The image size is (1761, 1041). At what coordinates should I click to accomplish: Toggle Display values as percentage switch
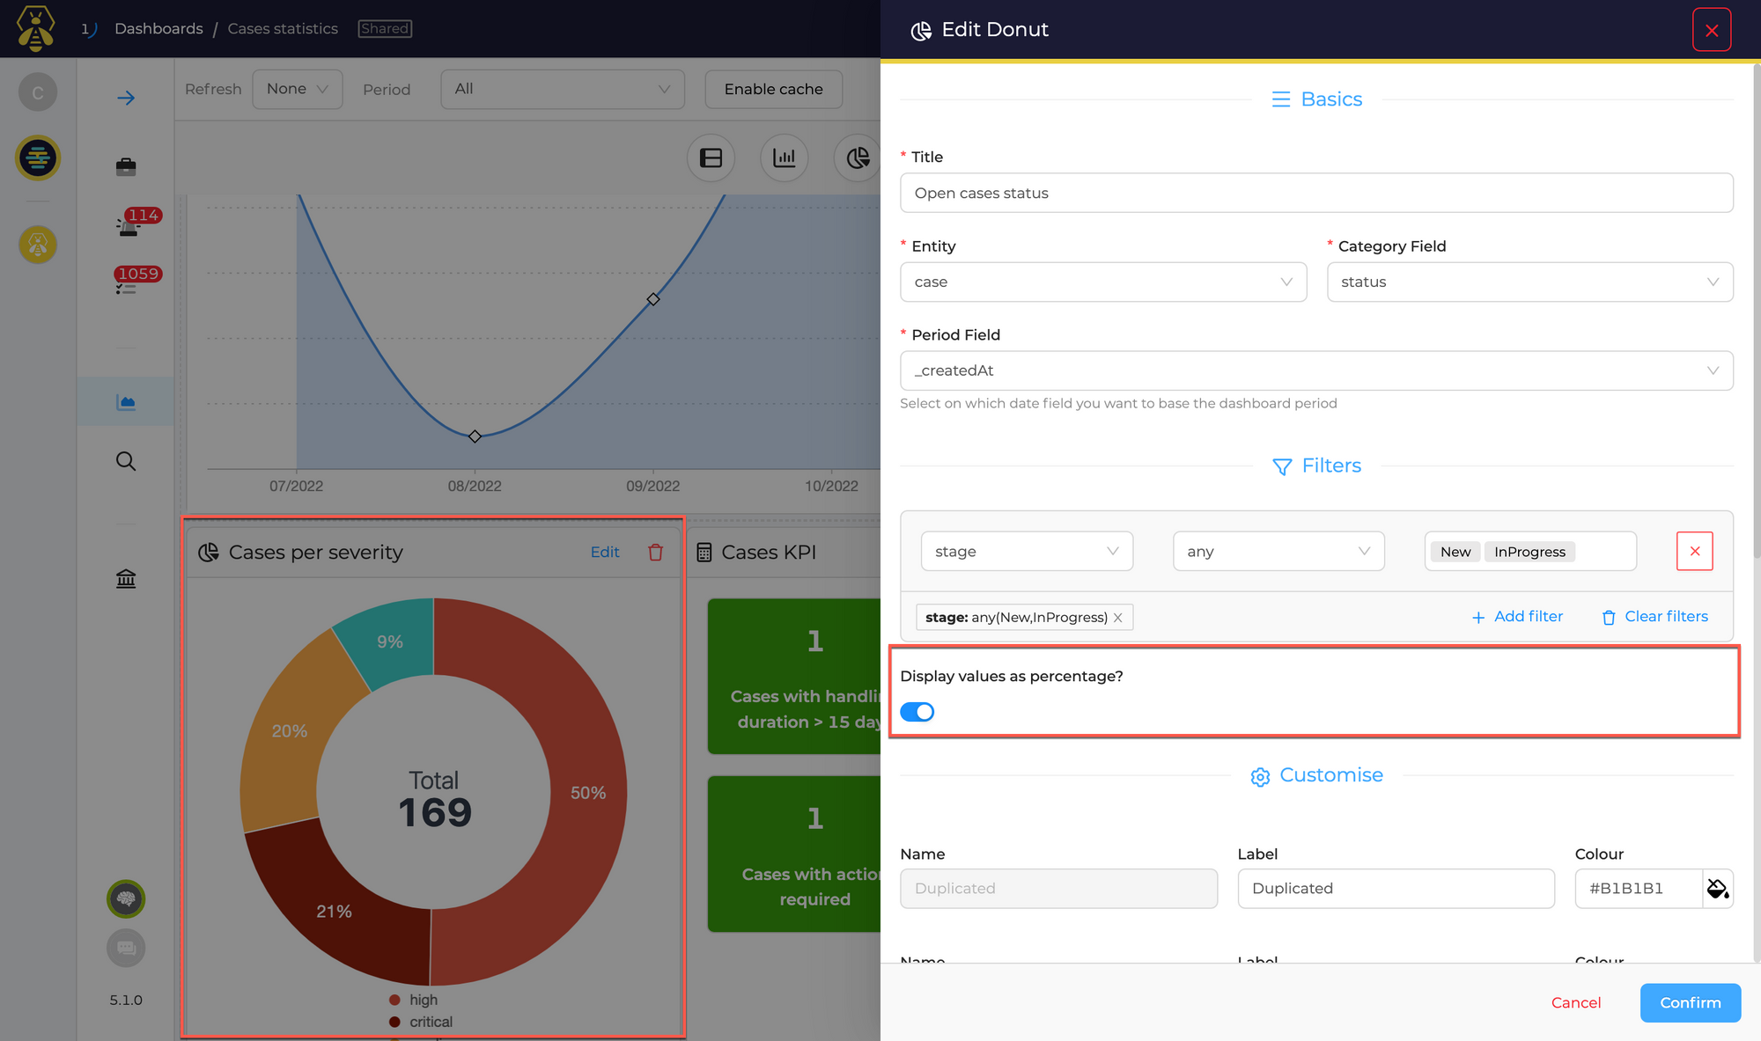pyautogui.click(x=917, y=712)
